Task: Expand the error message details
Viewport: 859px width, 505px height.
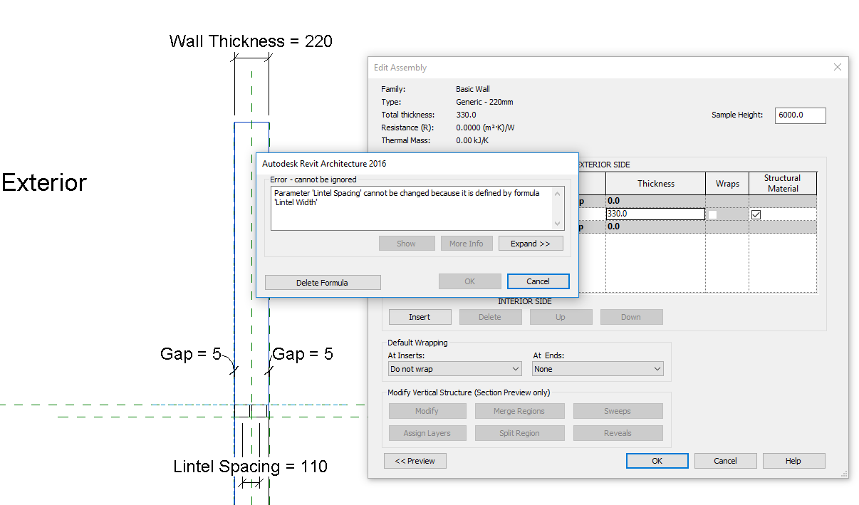Action: 531,244
